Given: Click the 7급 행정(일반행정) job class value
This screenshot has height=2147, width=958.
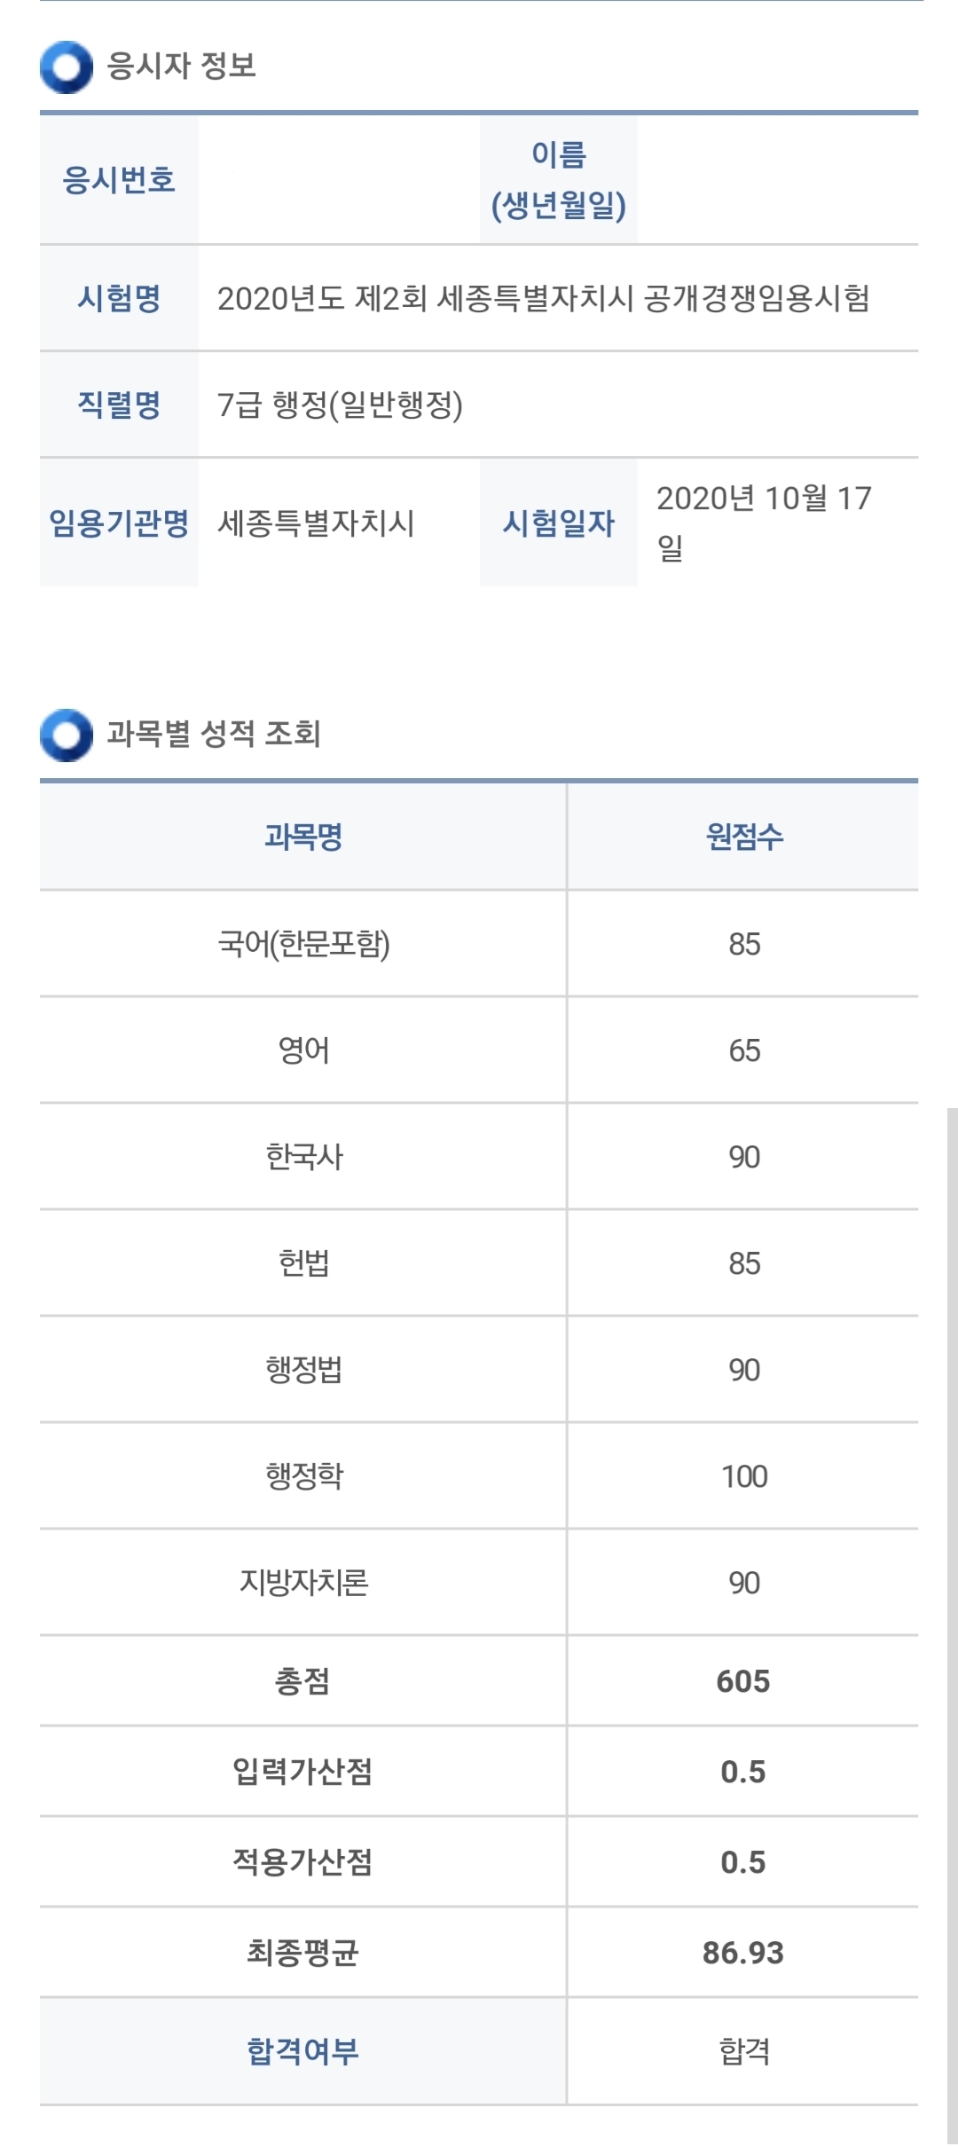Looking at the screenshot, I should [x=340, y=405].
